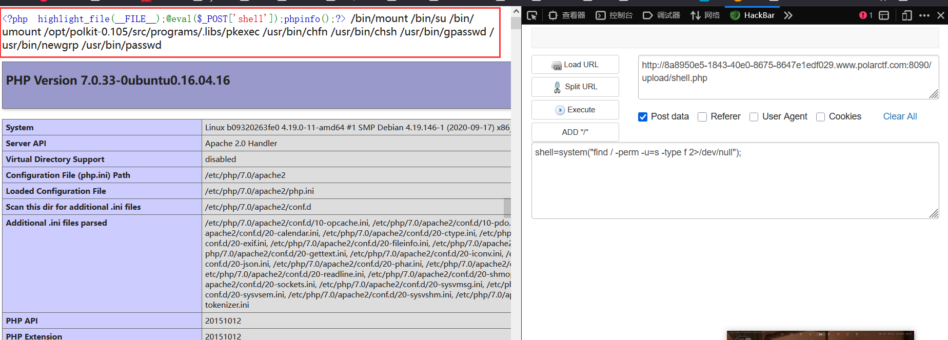Click the Clear All link
Screen dimensions: 948x340
coord(900,116)
